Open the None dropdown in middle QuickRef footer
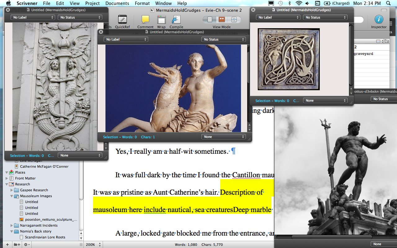This screenshot has width=397, height=248. 223,137
